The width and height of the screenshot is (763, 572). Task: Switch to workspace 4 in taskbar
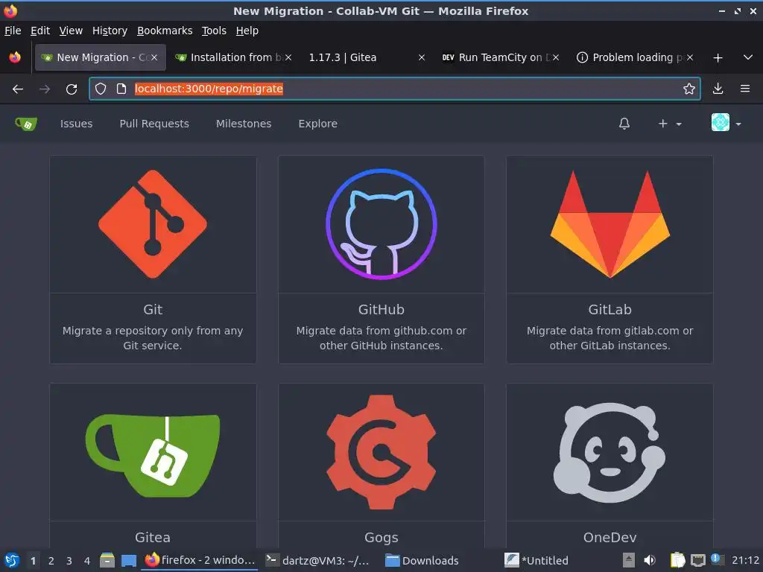point(87,561)
